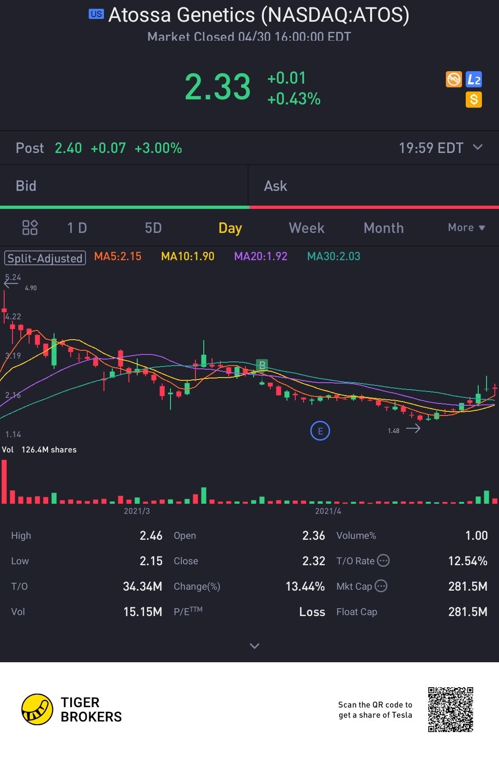Tap the High 2.46 value

(151, 536)
